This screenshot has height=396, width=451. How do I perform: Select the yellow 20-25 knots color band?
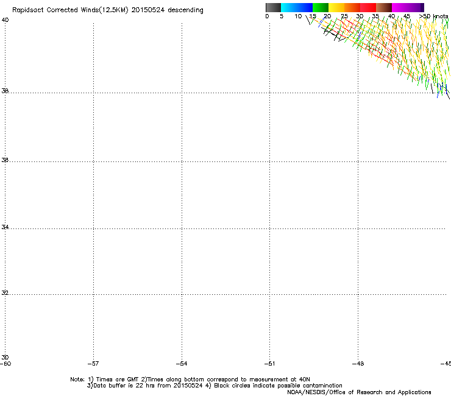coord(336,7)
